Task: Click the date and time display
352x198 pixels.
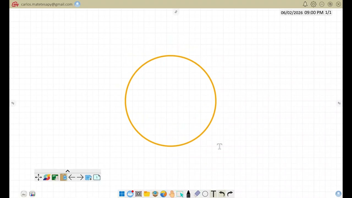Action: tap(302, 13)
